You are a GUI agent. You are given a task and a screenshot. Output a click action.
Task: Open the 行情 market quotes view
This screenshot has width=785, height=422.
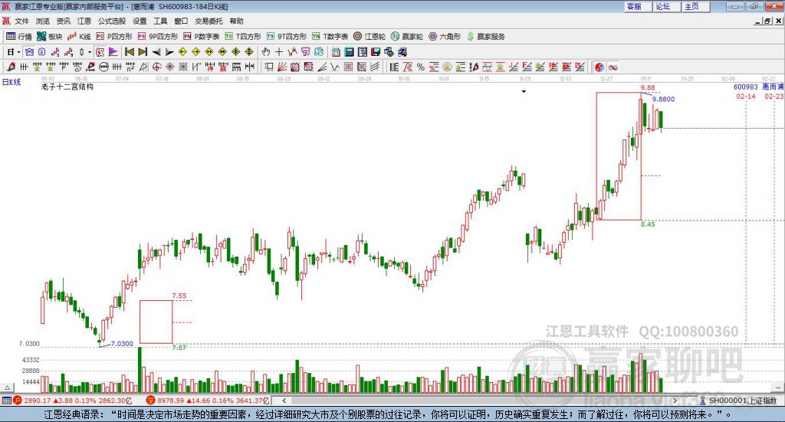[x=18, y=37]
